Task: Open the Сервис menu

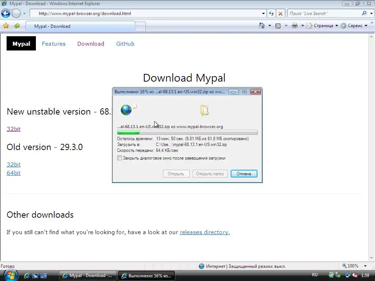Action: pyautogui.click(x=354, y=26)
